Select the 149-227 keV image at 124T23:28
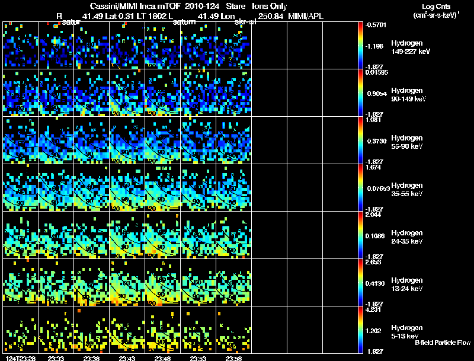 [21, 46]
